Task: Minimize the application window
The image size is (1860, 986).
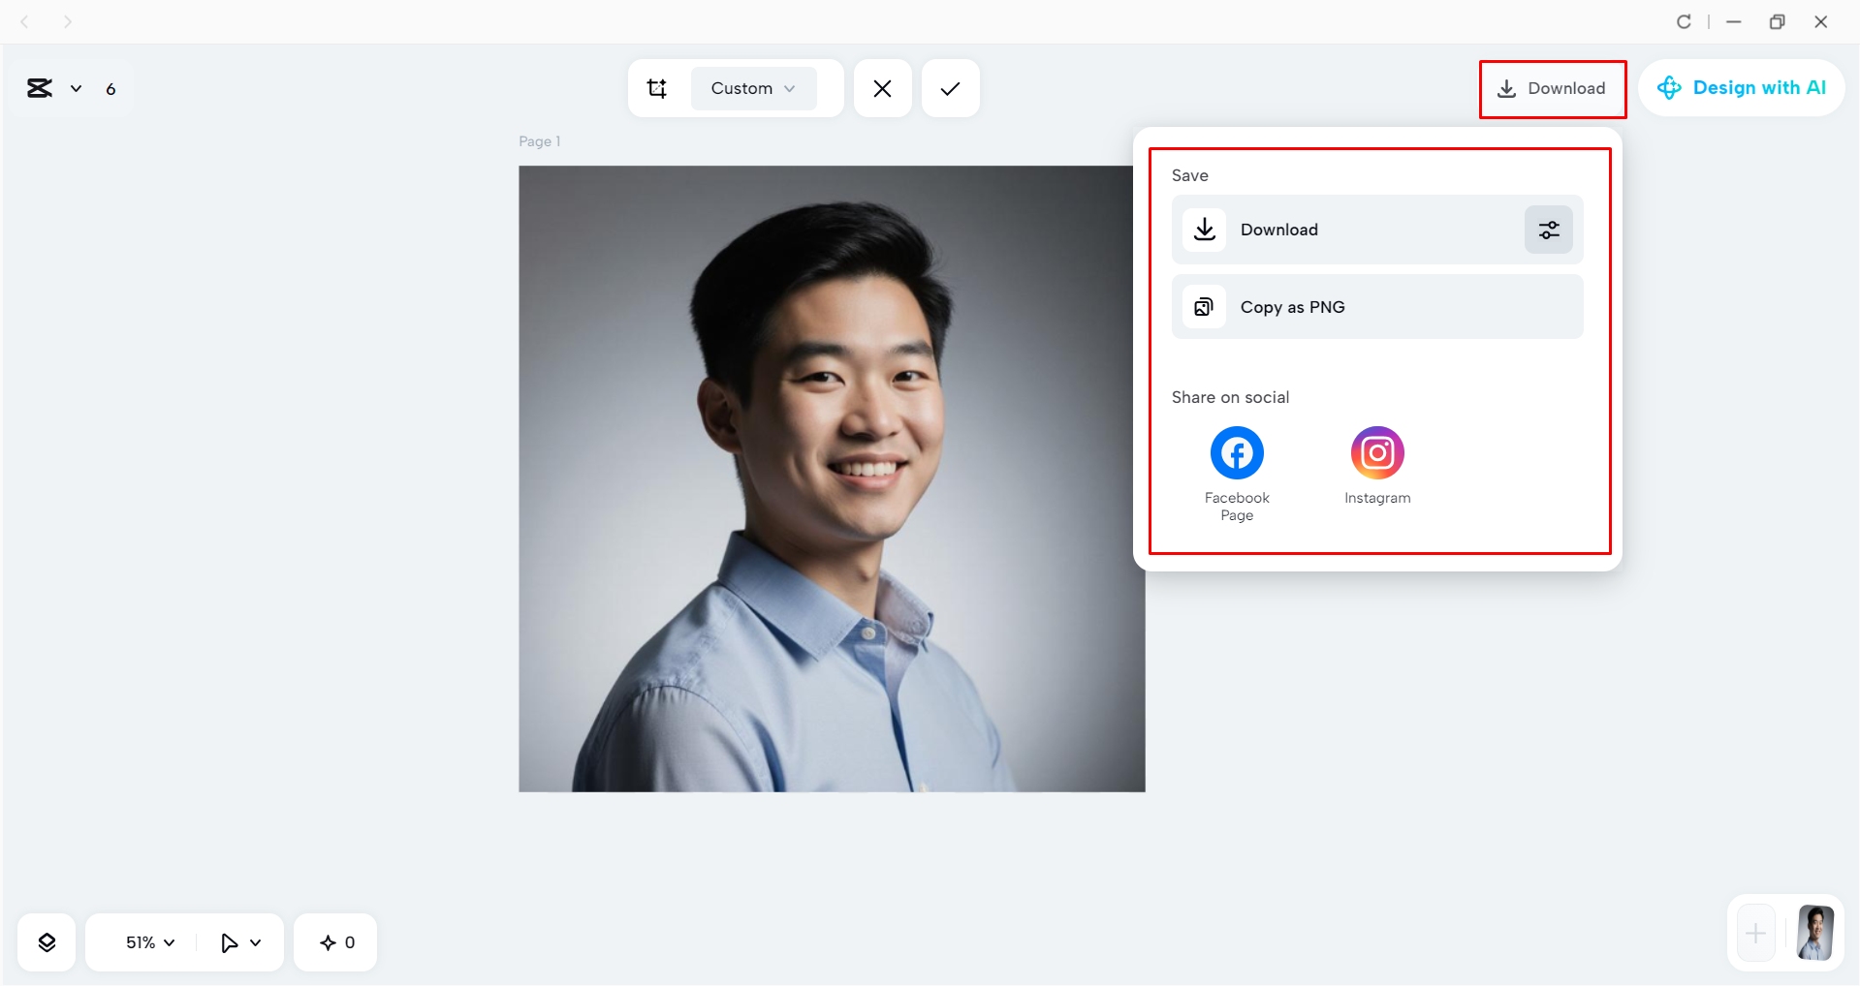Action: [x=1734, y=21]
